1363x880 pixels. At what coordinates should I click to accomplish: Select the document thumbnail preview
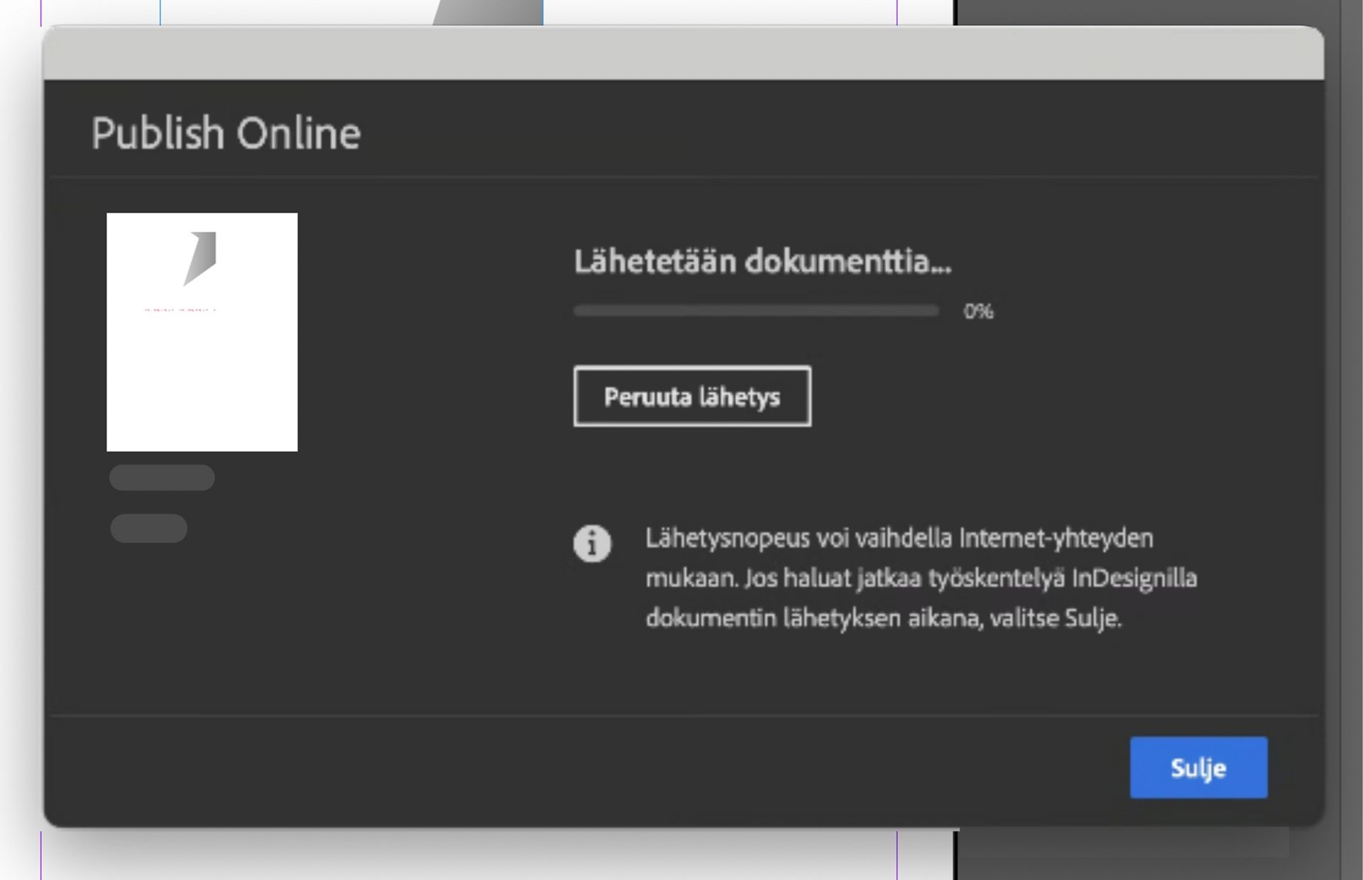coord(202,332)
